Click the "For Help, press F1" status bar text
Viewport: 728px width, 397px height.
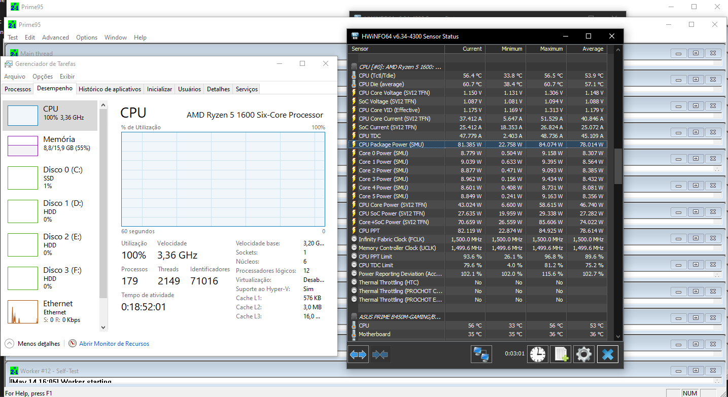coord(28,393)
